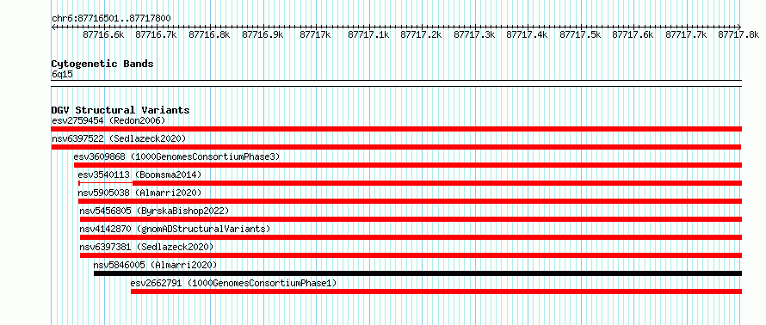Click the red bar under nsv4142870
The height and width of the screenshot is (325, 766).
(411, 237)
